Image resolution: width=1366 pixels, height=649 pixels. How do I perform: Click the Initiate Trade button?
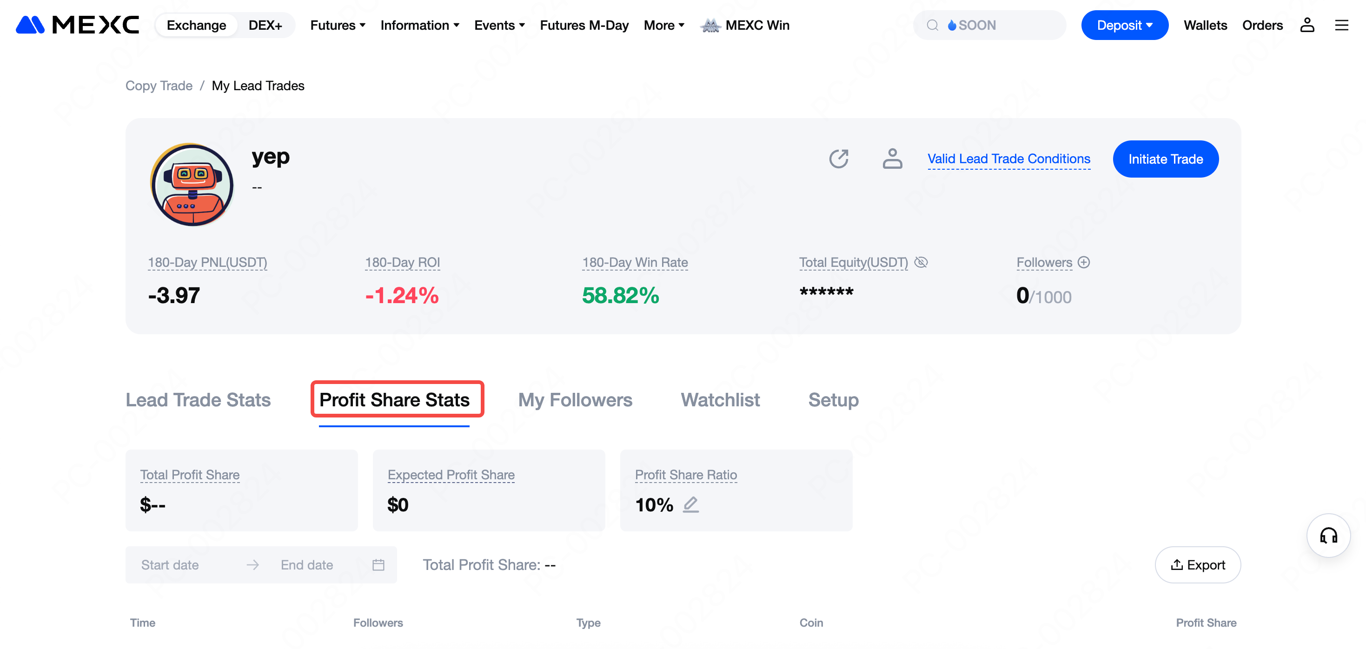(x=1165, y=159)
